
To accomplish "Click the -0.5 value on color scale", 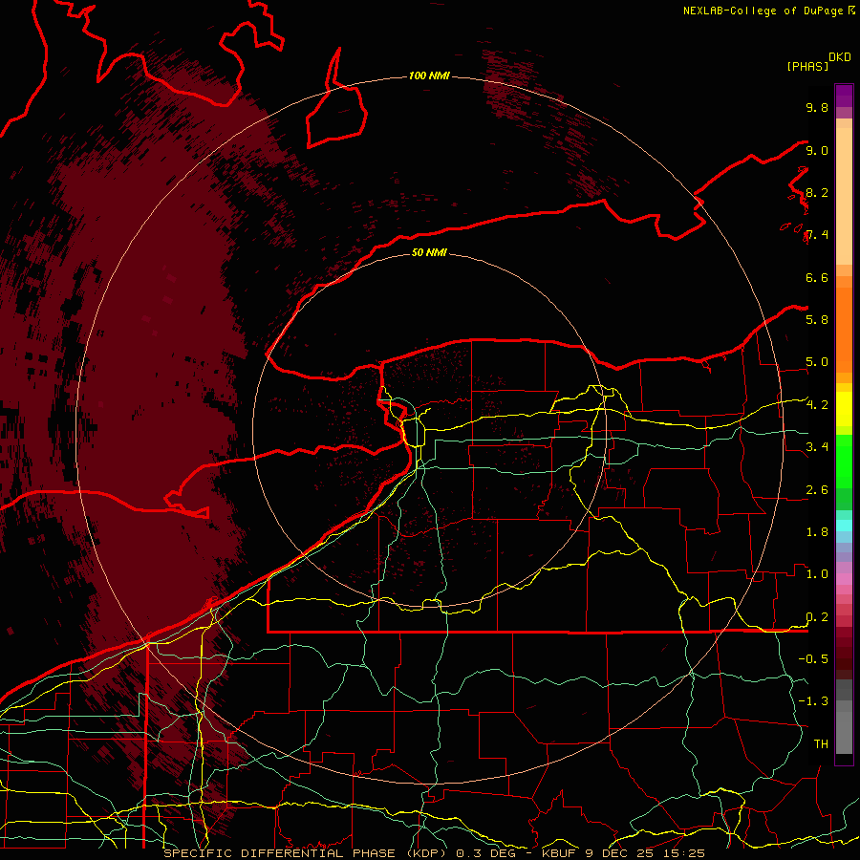I will click(813, 659).
